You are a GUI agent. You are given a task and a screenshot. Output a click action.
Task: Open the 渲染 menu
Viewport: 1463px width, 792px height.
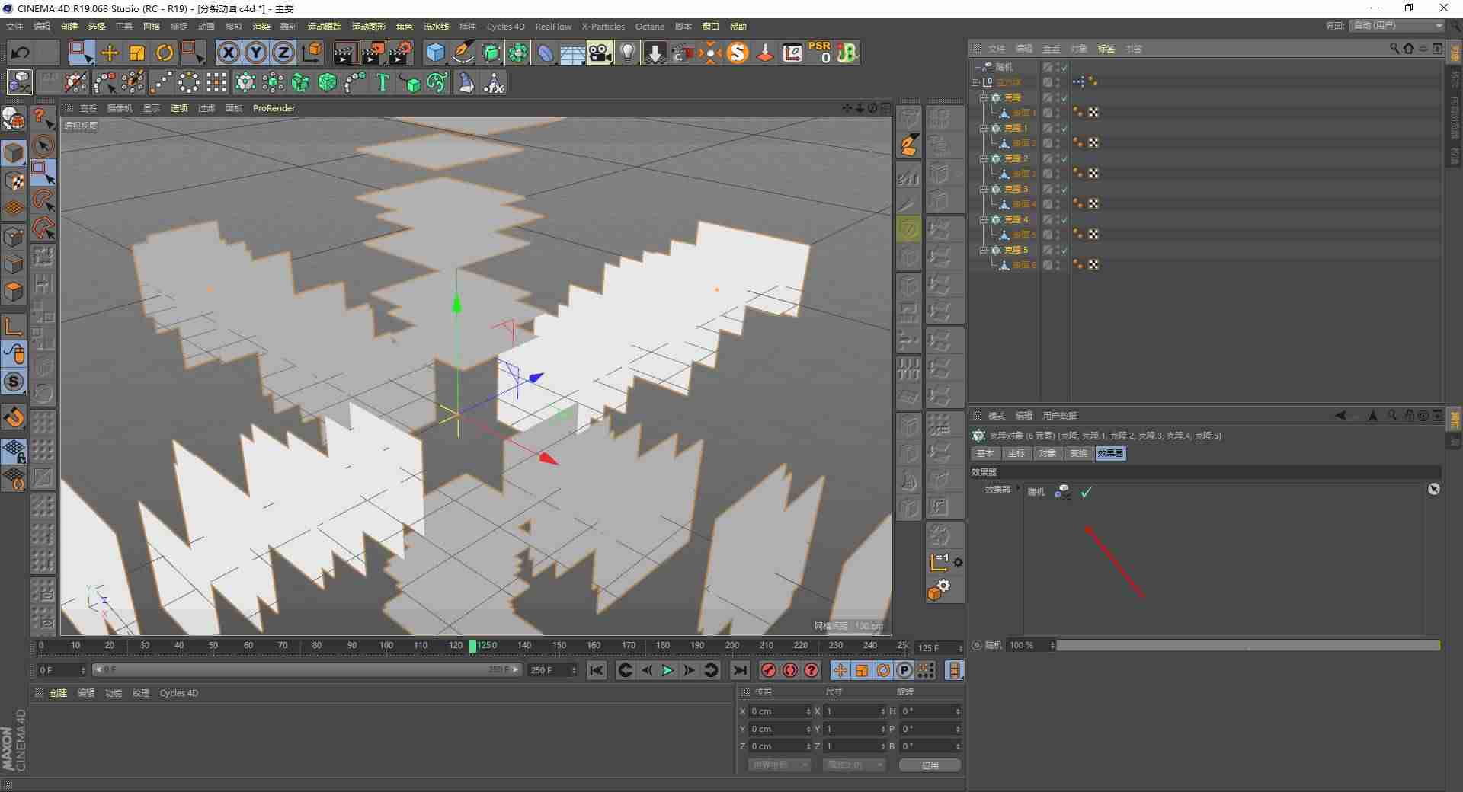[261, 27]
